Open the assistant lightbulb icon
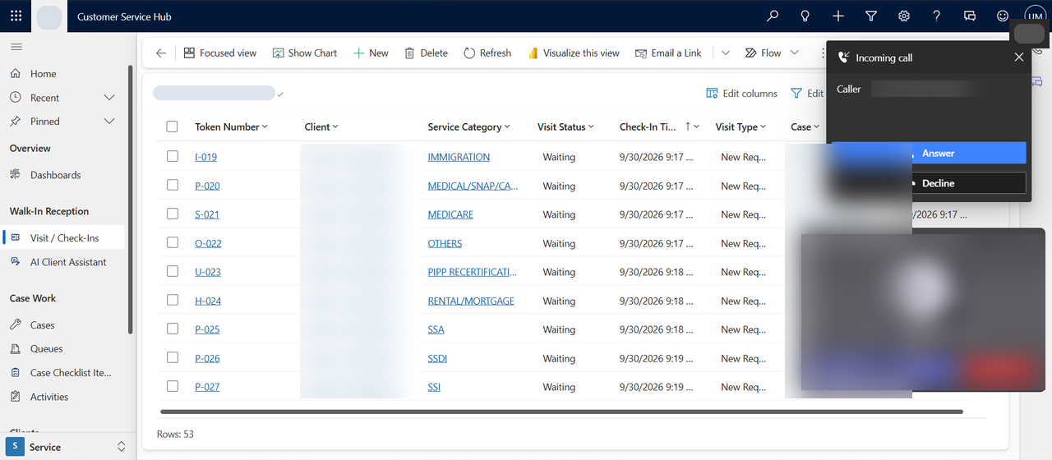This screenshot has width=1052, height=460. point(805,16)
